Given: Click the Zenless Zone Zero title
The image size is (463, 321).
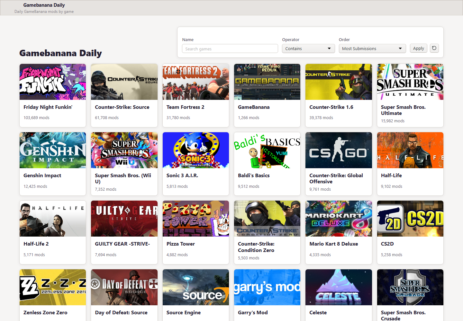Looking at the screenshot, I should click(45, 313).
